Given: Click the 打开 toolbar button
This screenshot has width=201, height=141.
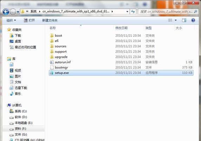Looking at the screenshot, I should click(30, 20).
